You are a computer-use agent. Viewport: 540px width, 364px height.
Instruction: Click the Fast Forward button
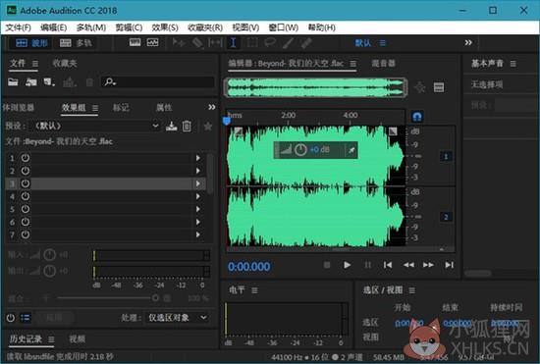(428, 265)
